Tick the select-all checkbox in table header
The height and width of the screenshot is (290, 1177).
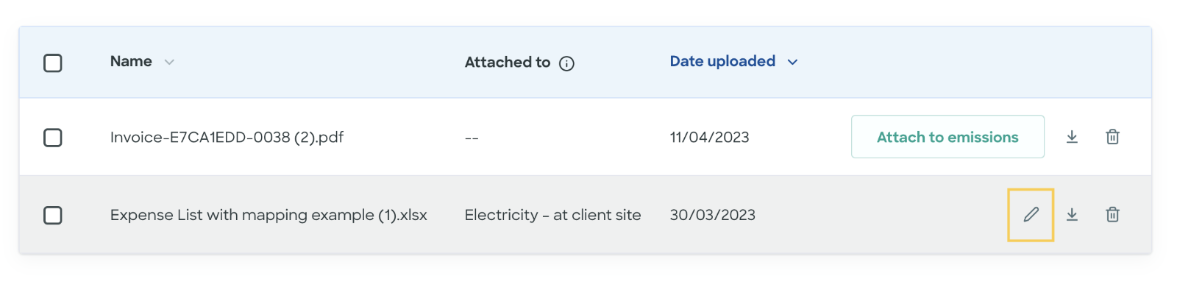click(53, 63)
